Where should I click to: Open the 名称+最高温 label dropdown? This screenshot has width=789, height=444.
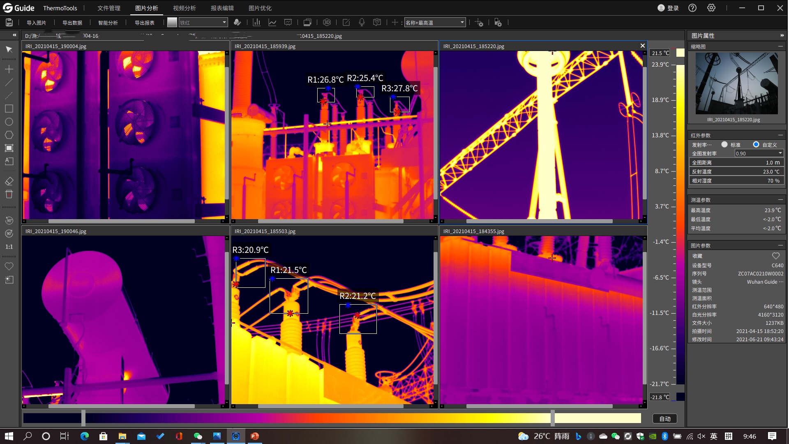[435, 23]
